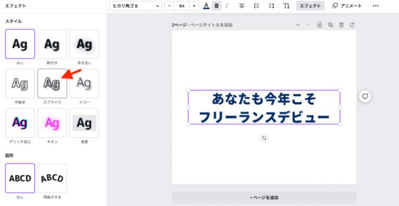Apply the グリッチ加工 glitch style

(x=20, y=123)
